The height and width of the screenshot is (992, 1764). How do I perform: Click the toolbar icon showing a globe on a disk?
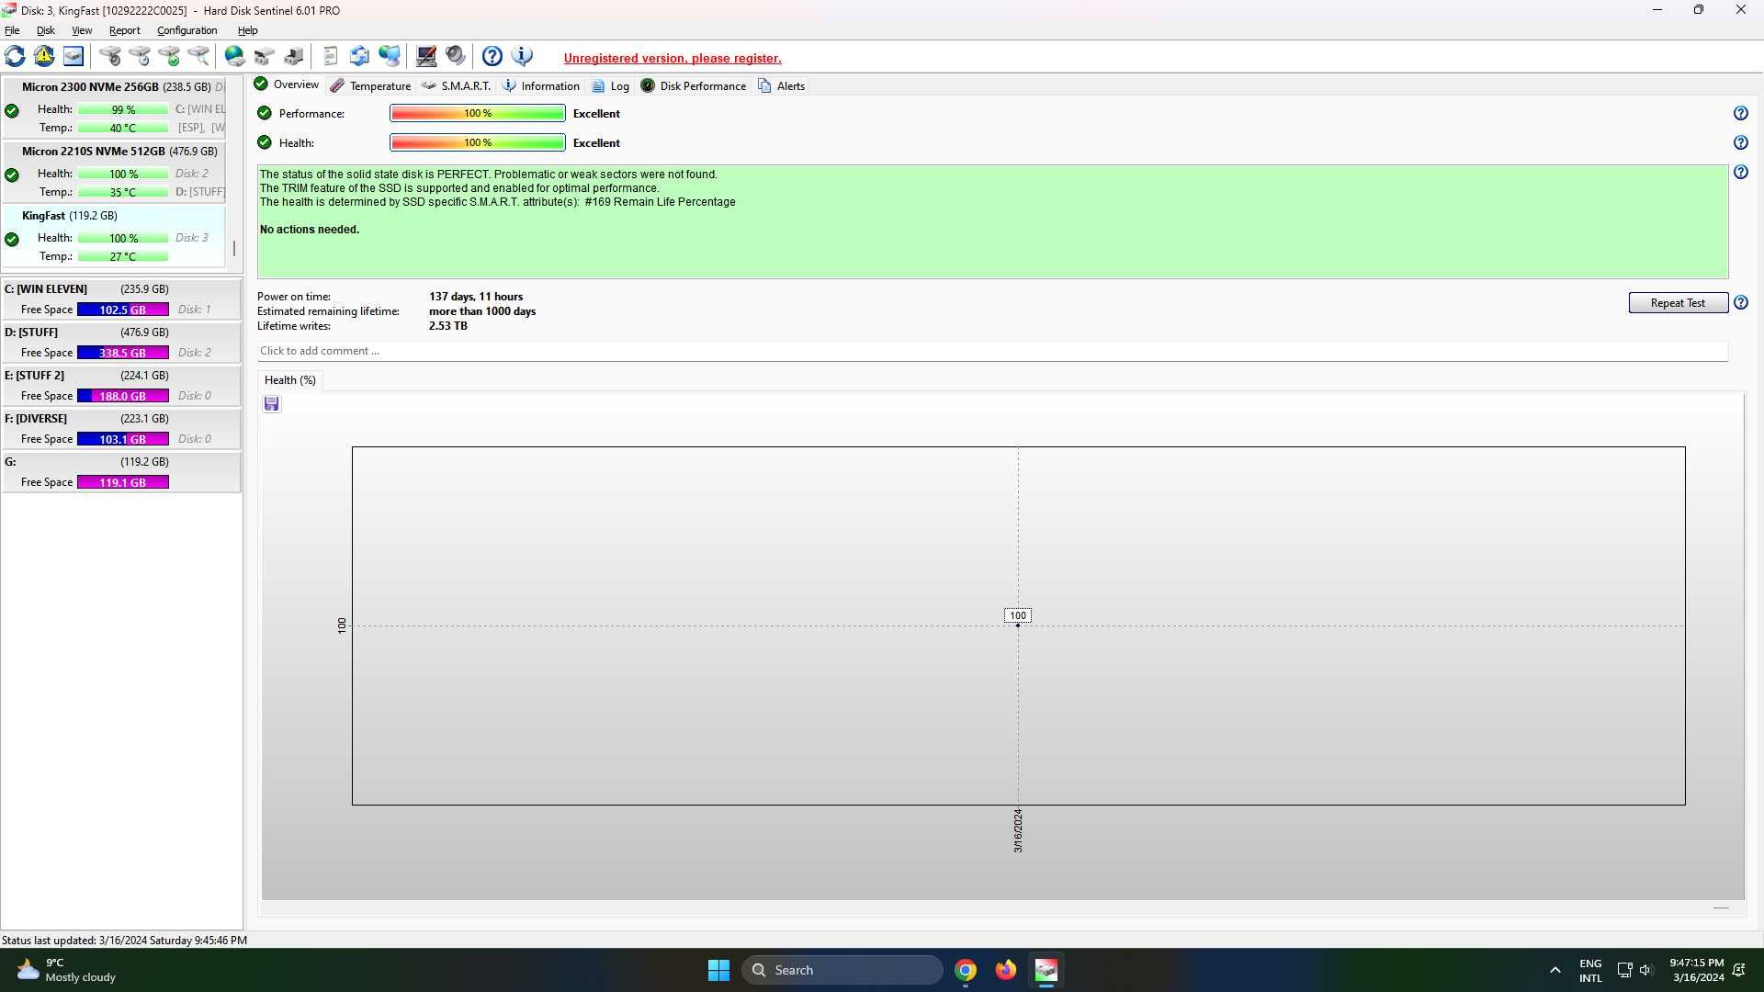pos(235,56)
